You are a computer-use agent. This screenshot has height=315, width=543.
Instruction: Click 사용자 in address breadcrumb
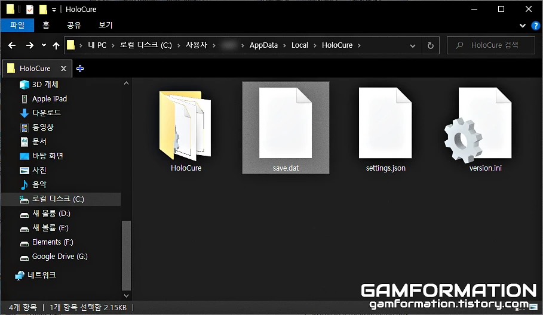(197, 45)
